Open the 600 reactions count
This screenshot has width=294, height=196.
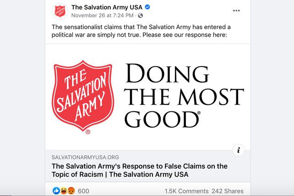click(83, 191)
